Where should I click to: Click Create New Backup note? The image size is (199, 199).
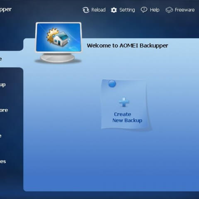click(126, 104)
